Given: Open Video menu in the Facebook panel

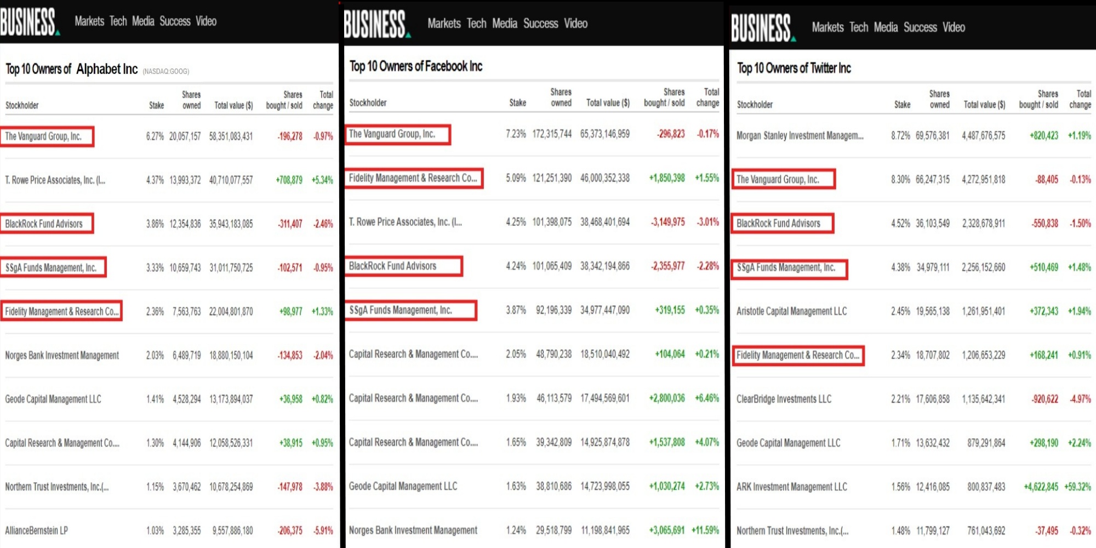Looking at the screenshot, I should [575, 24].
